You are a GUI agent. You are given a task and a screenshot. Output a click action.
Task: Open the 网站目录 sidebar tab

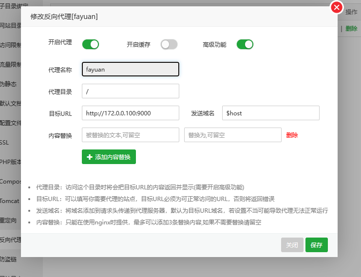coord(11,25)
